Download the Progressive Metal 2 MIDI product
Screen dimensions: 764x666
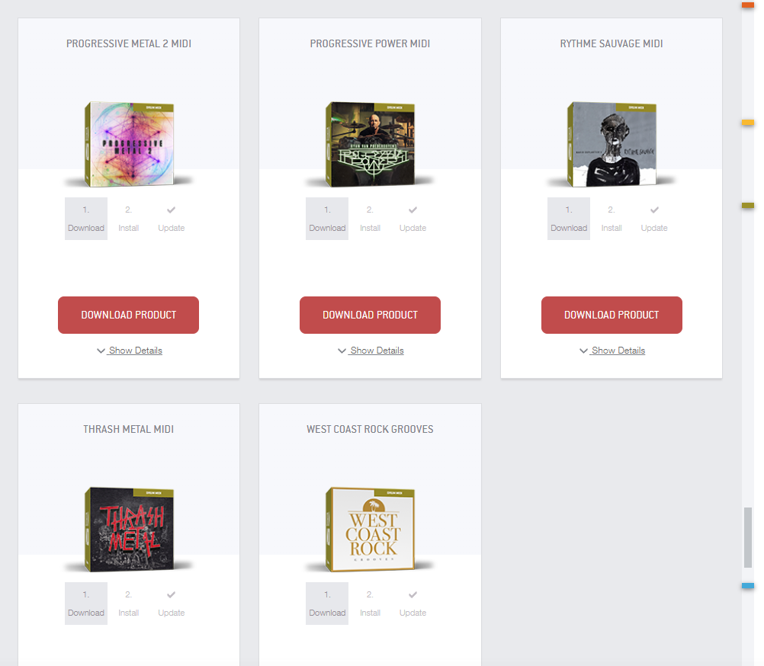click(129, 315)
